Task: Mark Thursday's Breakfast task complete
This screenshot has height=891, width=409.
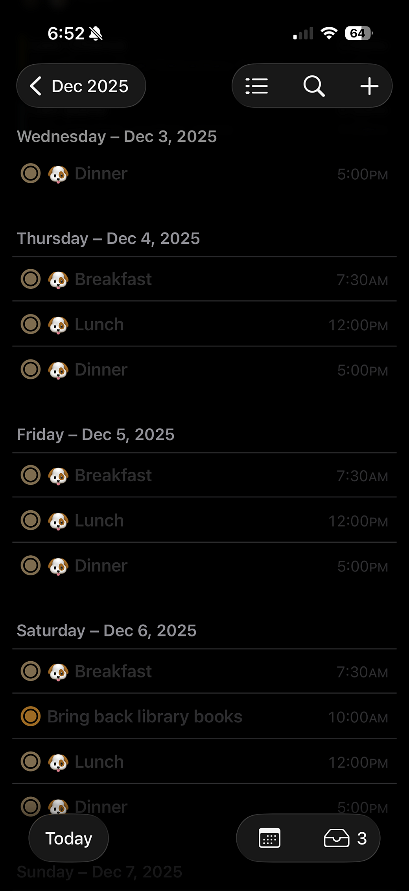Action: pyautogui.click(x=31, y=279)
